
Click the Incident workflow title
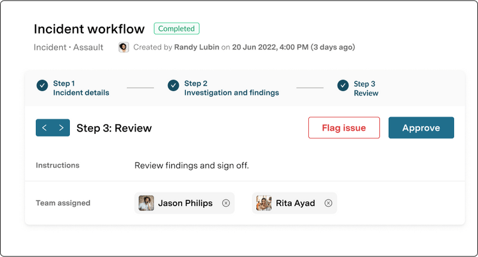click(89, 29)
